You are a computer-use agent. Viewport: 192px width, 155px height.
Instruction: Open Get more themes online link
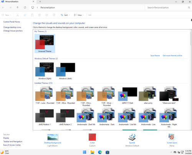[172, 55]
